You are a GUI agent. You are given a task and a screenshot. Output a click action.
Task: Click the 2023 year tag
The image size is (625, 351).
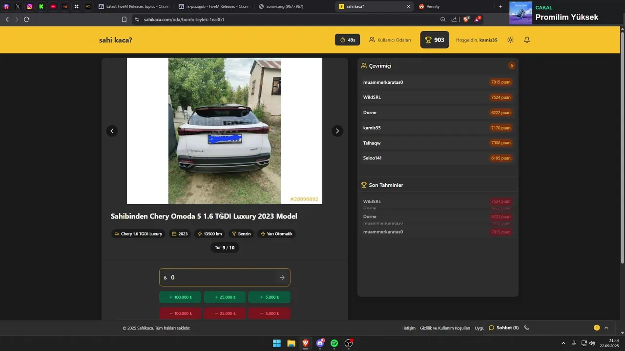(x=180, y=234)
